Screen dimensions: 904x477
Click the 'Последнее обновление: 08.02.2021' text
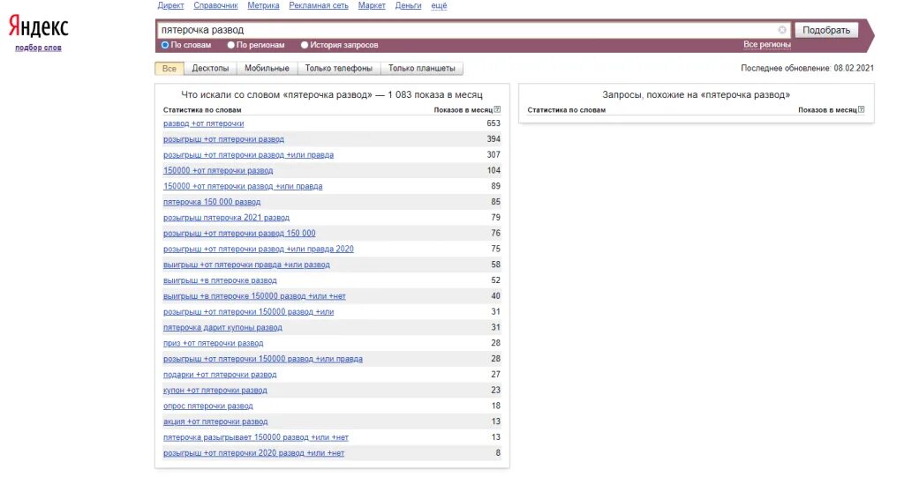807,68
